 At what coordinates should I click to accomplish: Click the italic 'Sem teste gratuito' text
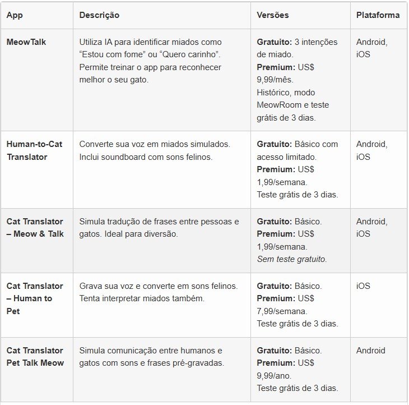coord(291,259)
